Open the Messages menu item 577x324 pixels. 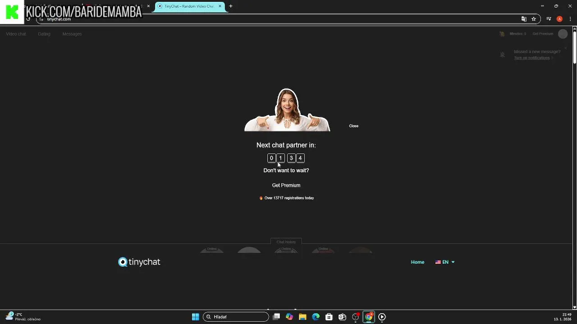[x=72, y=34]
